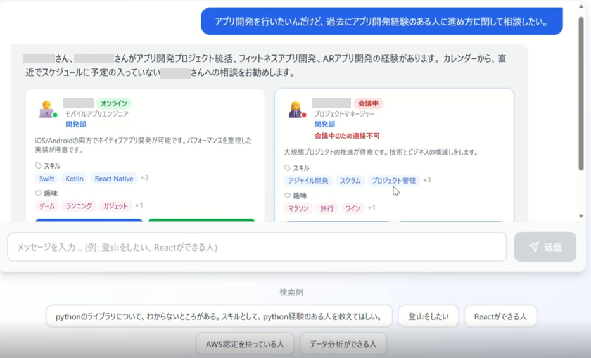This screenshot has width=591, height=358.
Task: Select the React Native skill tag
Action: point(114,179)
